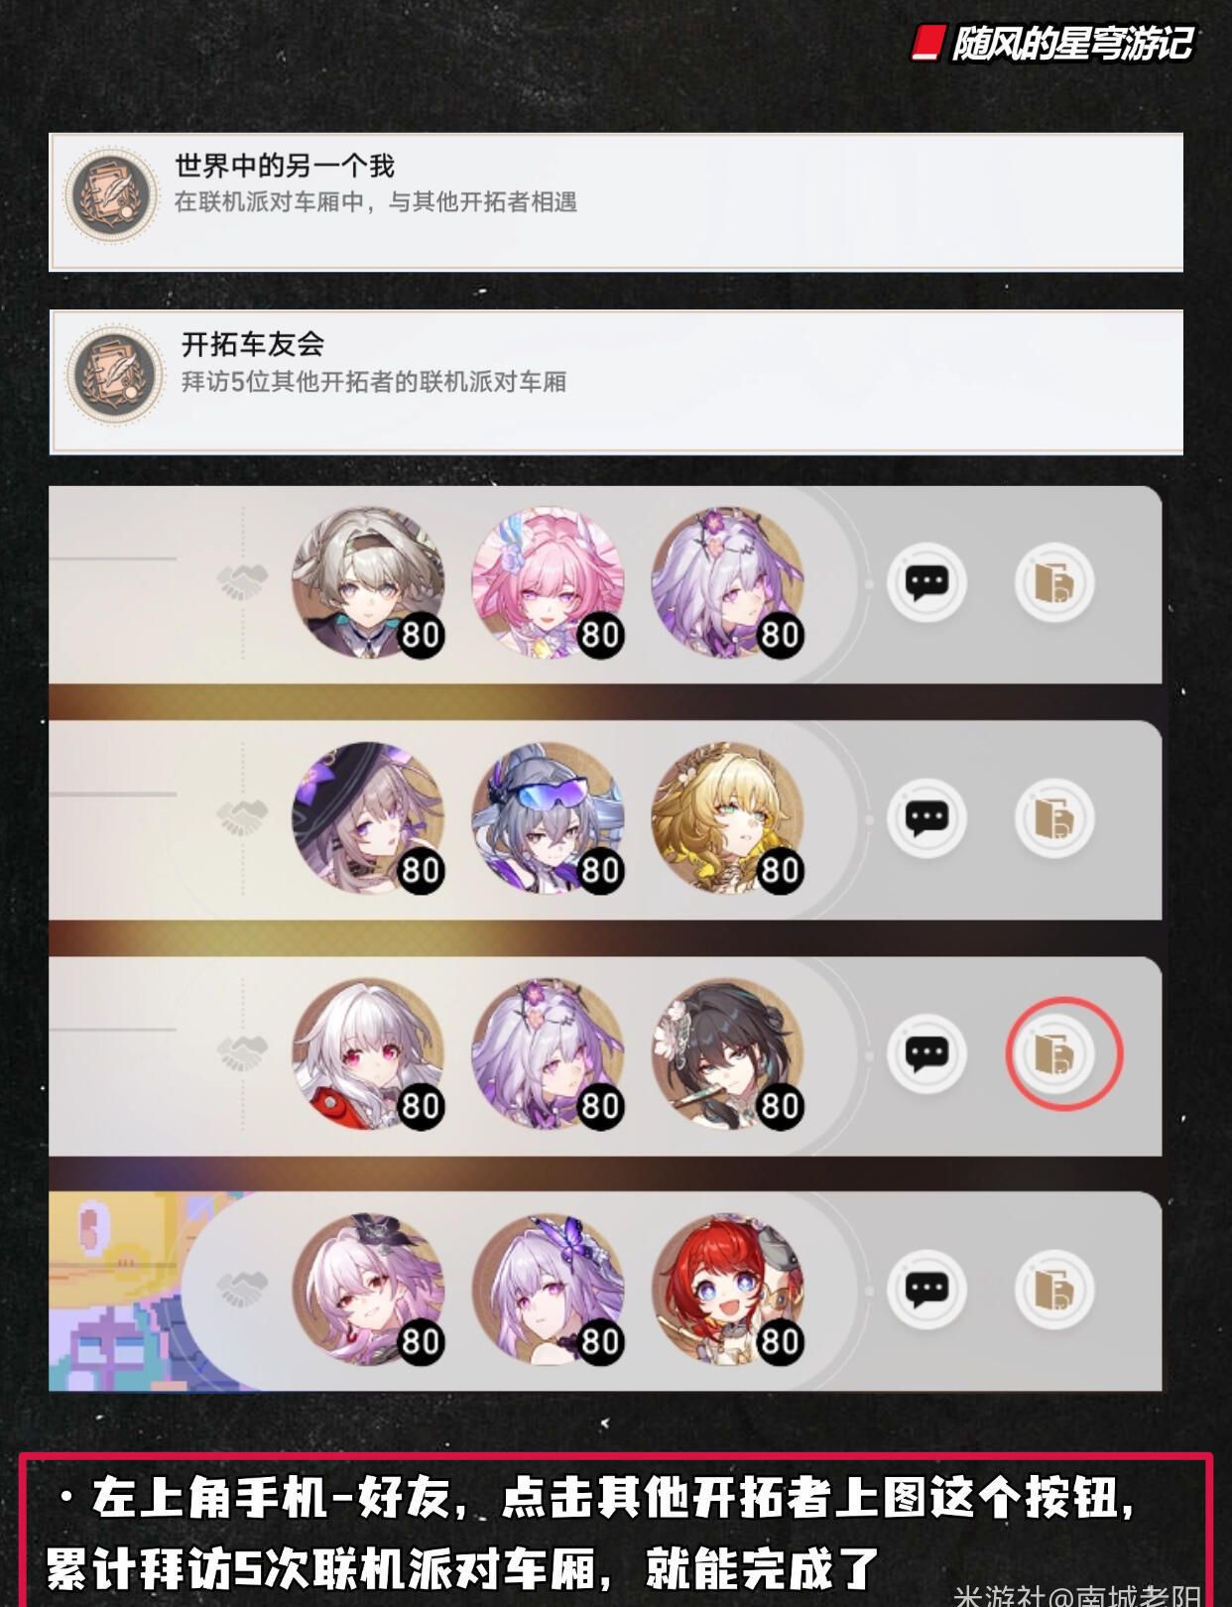This screenshot has height=1607, width=1232.
Task: Select the white-haired character in red outfit
Action: tap(368, 1053)
